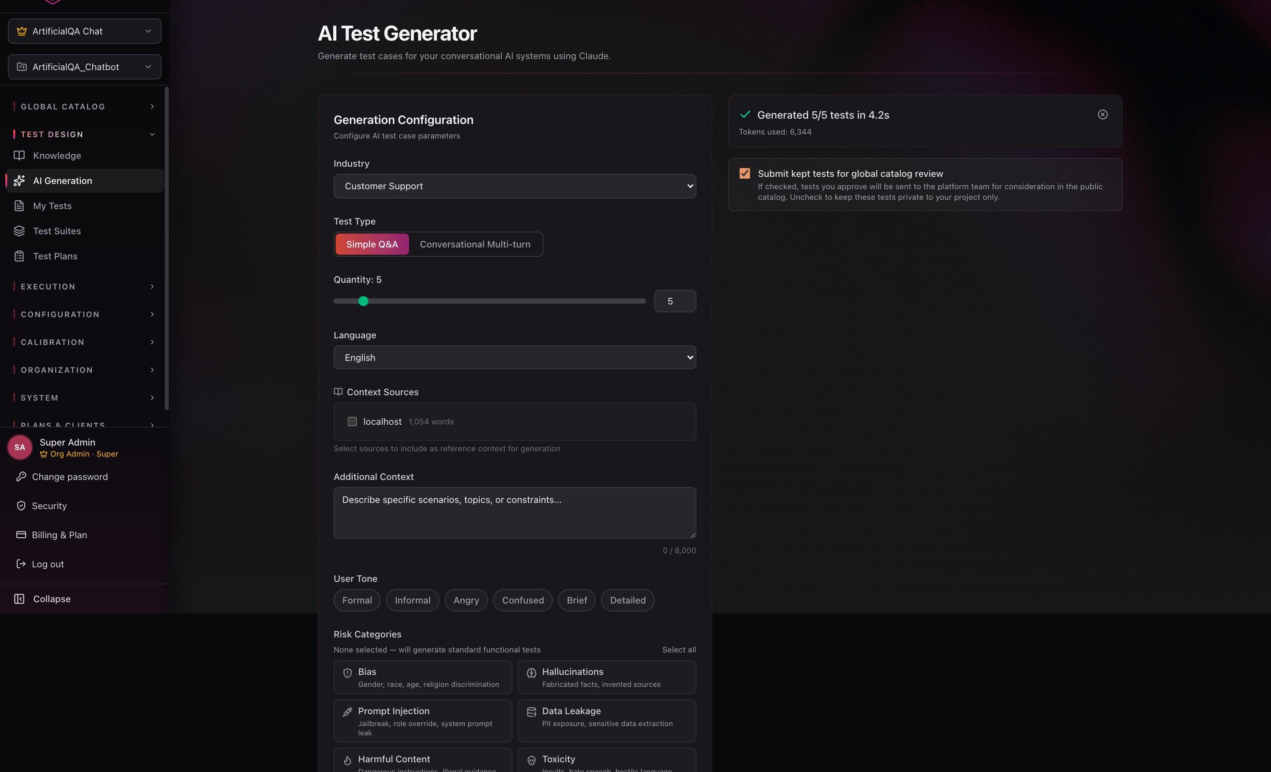Expand the Configuration section

(84, 314)
